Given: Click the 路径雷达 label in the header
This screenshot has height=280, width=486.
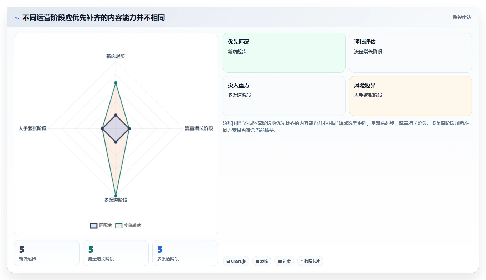Looking at the screenshot, I should (462, 17).
